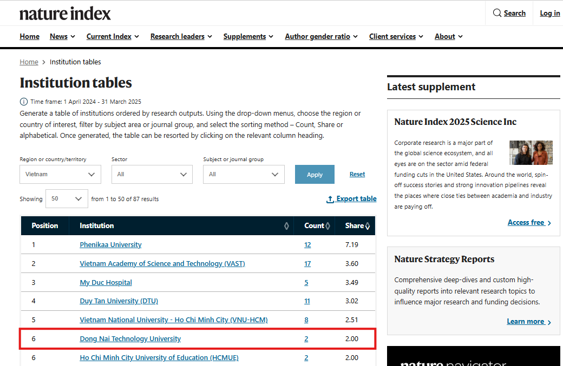Click the Science Inc supplement photo thumbnail
The width and height of the screenshot is (563, 366).
pos(531,152)
